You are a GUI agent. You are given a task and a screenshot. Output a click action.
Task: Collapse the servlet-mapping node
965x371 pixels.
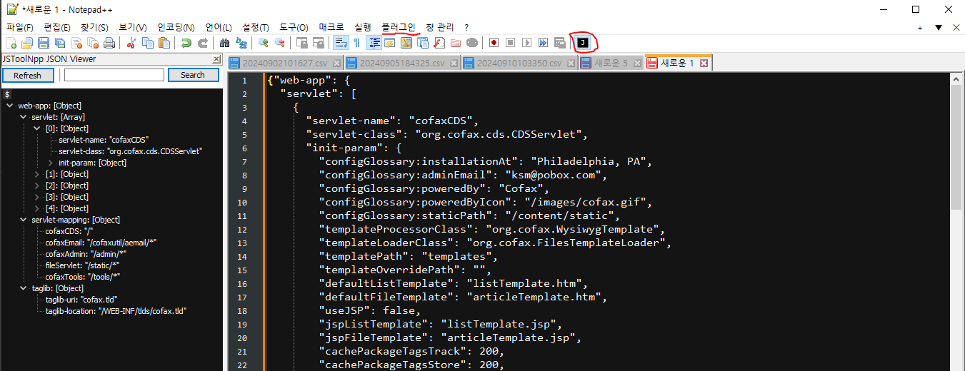23,220
